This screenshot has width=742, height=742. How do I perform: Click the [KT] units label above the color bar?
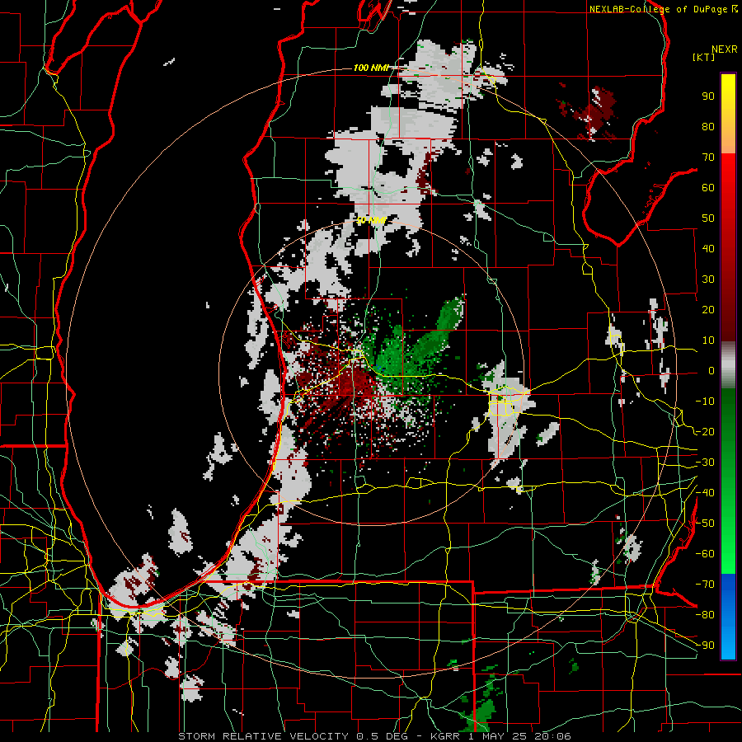pos(703,57)
